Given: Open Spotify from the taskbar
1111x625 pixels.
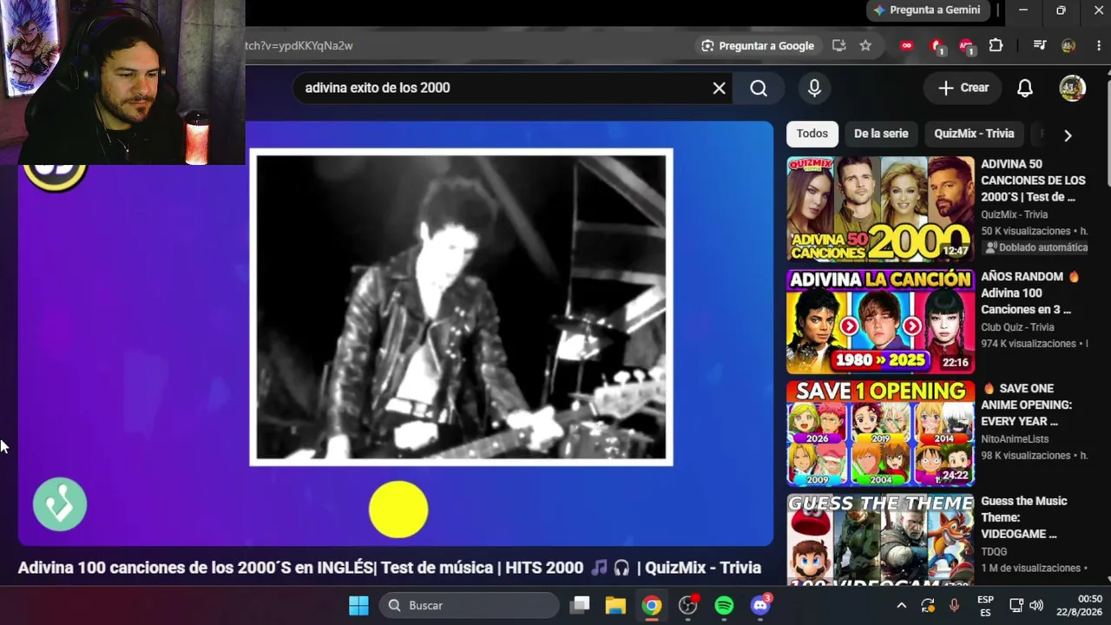Looking at the screenshot, I should coord(724,605).
